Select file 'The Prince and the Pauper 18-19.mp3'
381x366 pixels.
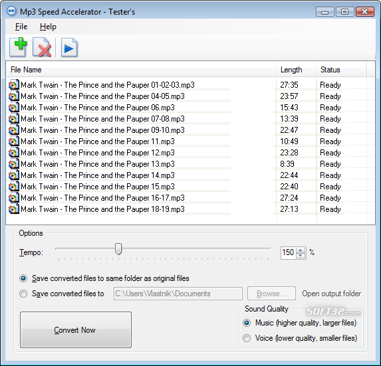tap(102, 209)
